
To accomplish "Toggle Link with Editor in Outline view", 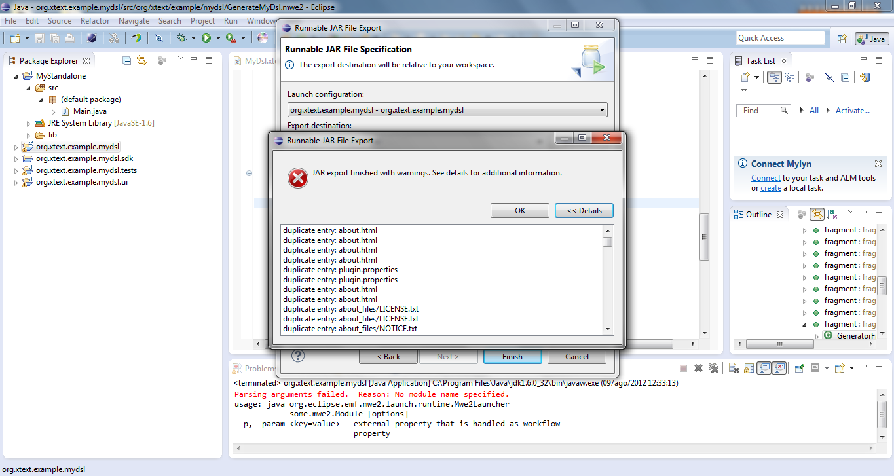I will click(817, 214).
